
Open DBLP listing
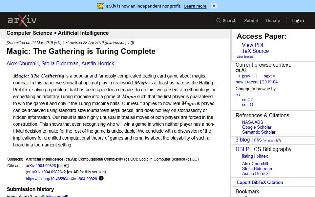click(x=247, y=156)
